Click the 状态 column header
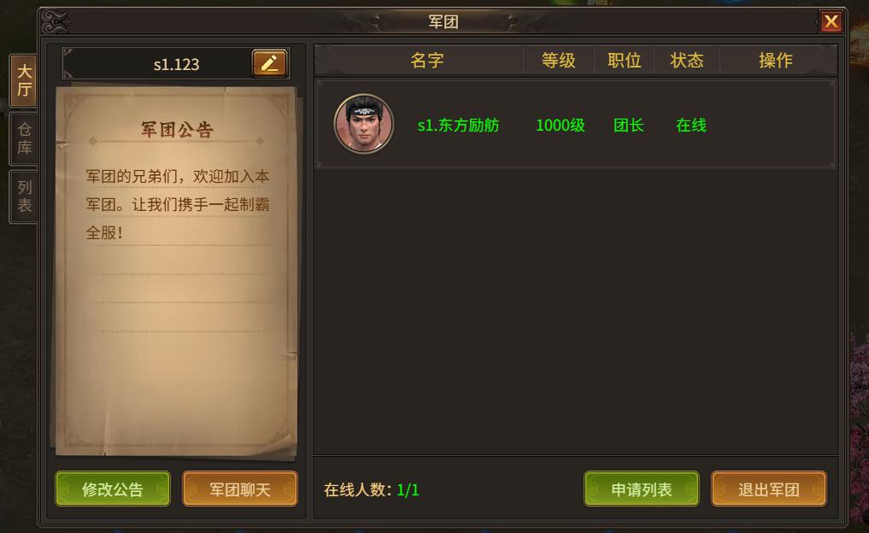This screenshot has width=869, height=533. tap(687, 60)
